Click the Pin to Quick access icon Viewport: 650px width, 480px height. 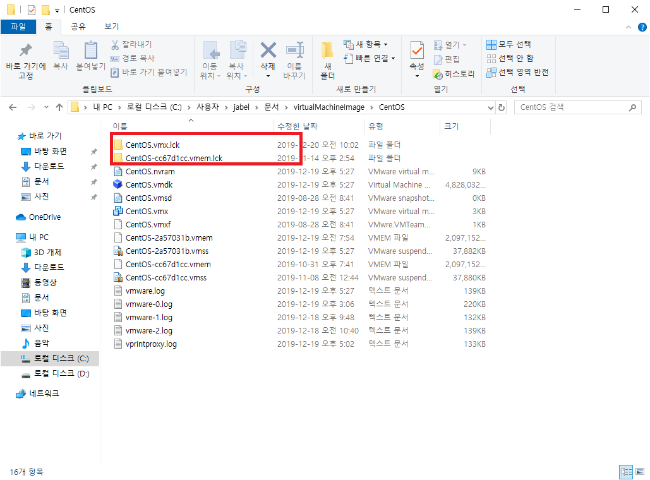(26, 61)
